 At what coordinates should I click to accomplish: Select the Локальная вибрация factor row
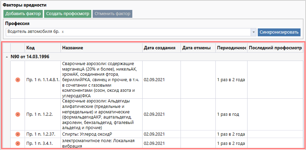coord(101,143)
